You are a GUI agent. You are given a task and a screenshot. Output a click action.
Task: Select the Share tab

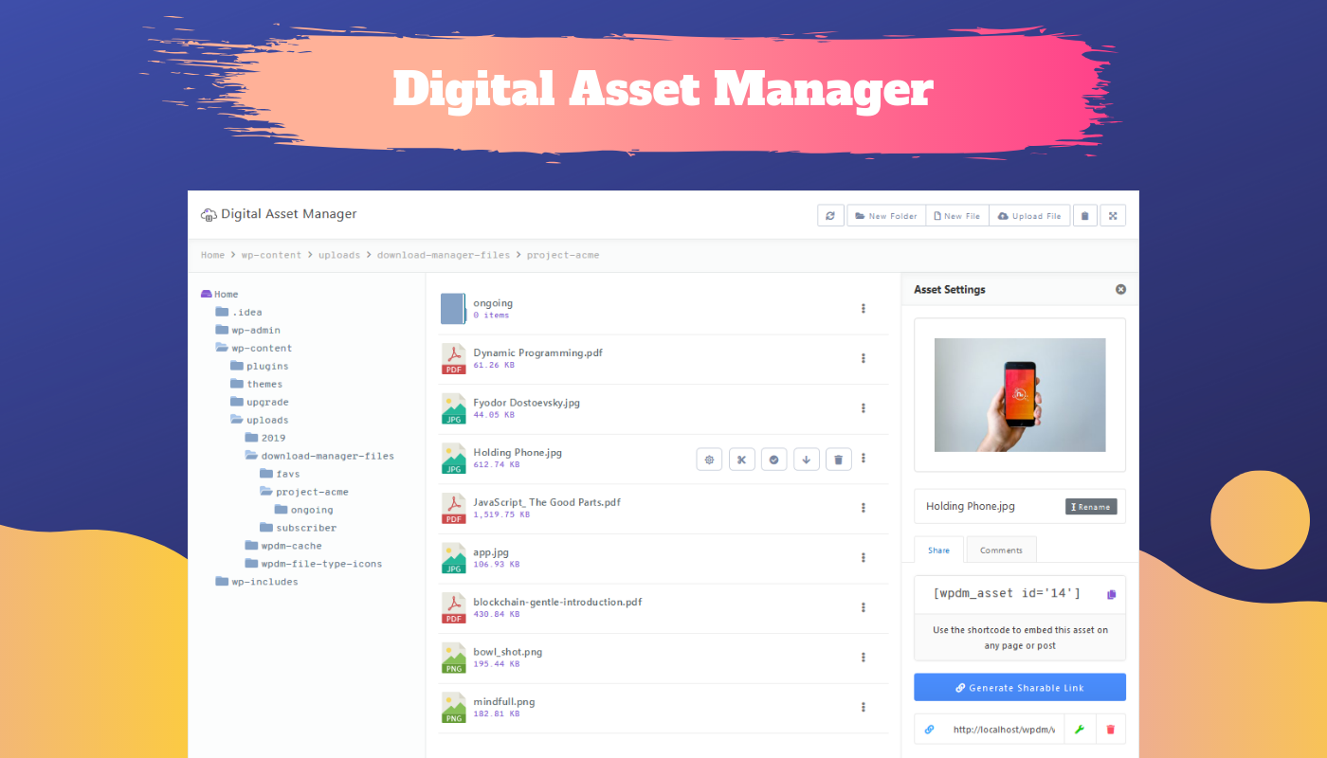coord(938,550)
